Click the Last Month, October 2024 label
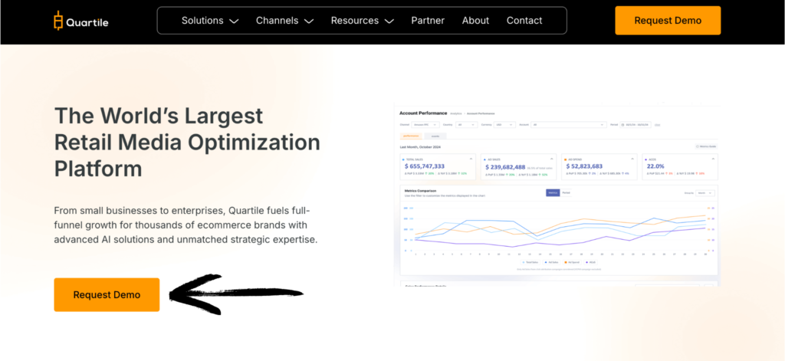 coord(421,147)
